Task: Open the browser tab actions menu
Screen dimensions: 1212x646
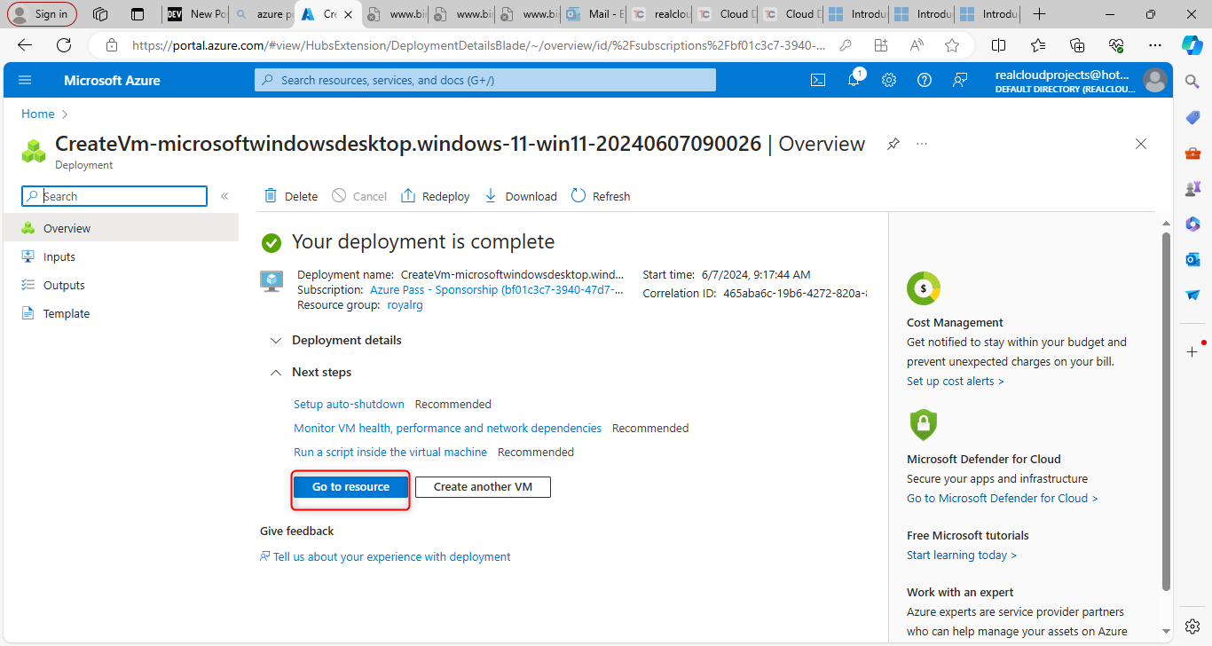Action: click(x=138, y=14)
